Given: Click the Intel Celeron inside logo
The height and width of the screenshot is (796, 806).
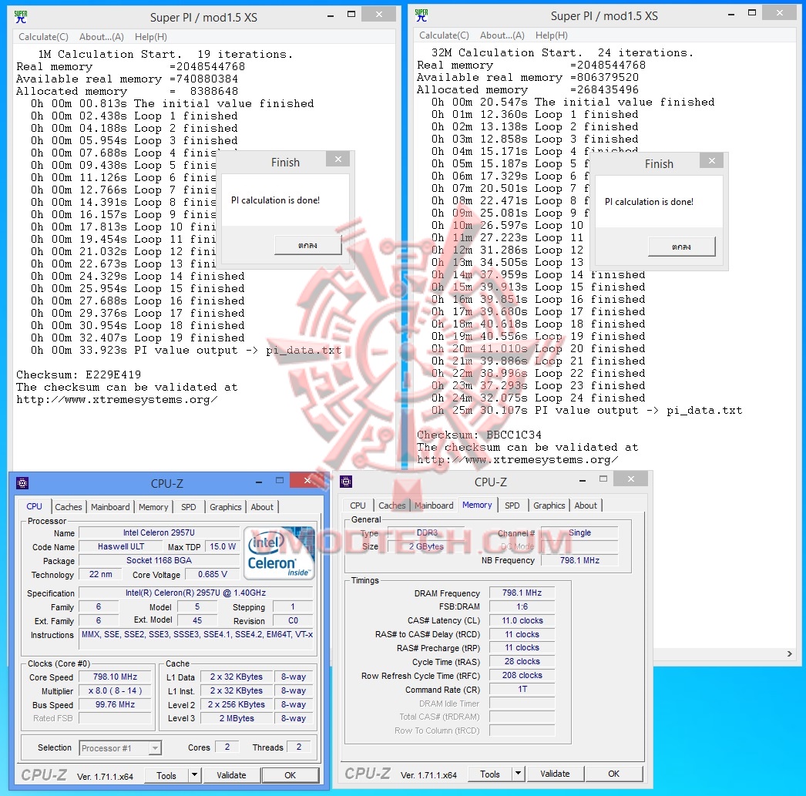Looking at the screenshot, I should point(279,553).
